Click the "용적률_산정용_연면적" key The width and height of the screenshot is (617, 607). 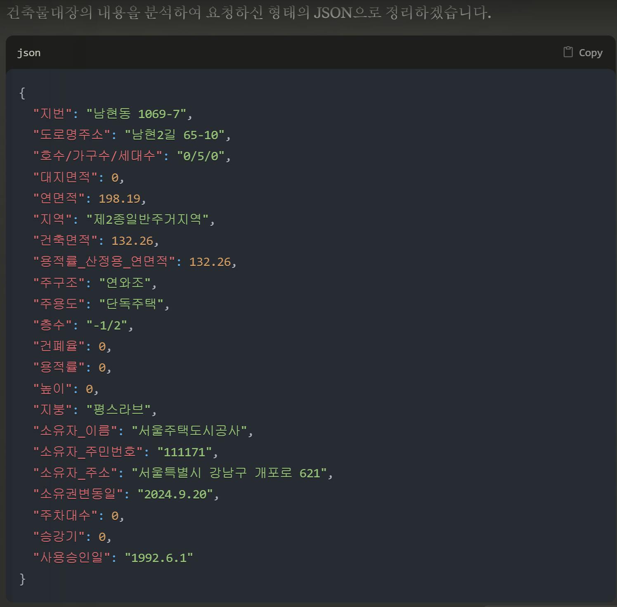(104, 261)
